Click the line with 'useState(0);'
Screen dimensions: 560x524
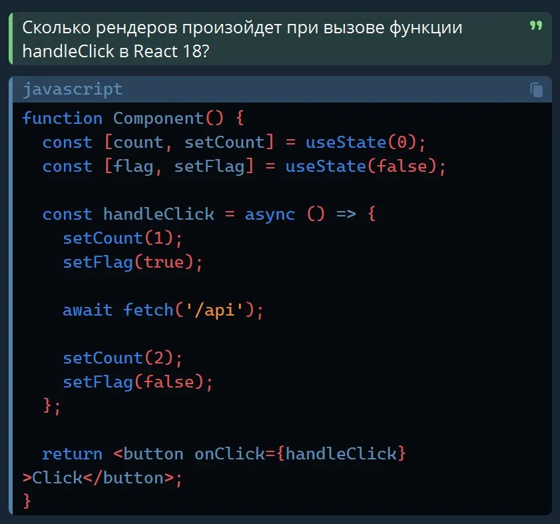tap(234, 142)
